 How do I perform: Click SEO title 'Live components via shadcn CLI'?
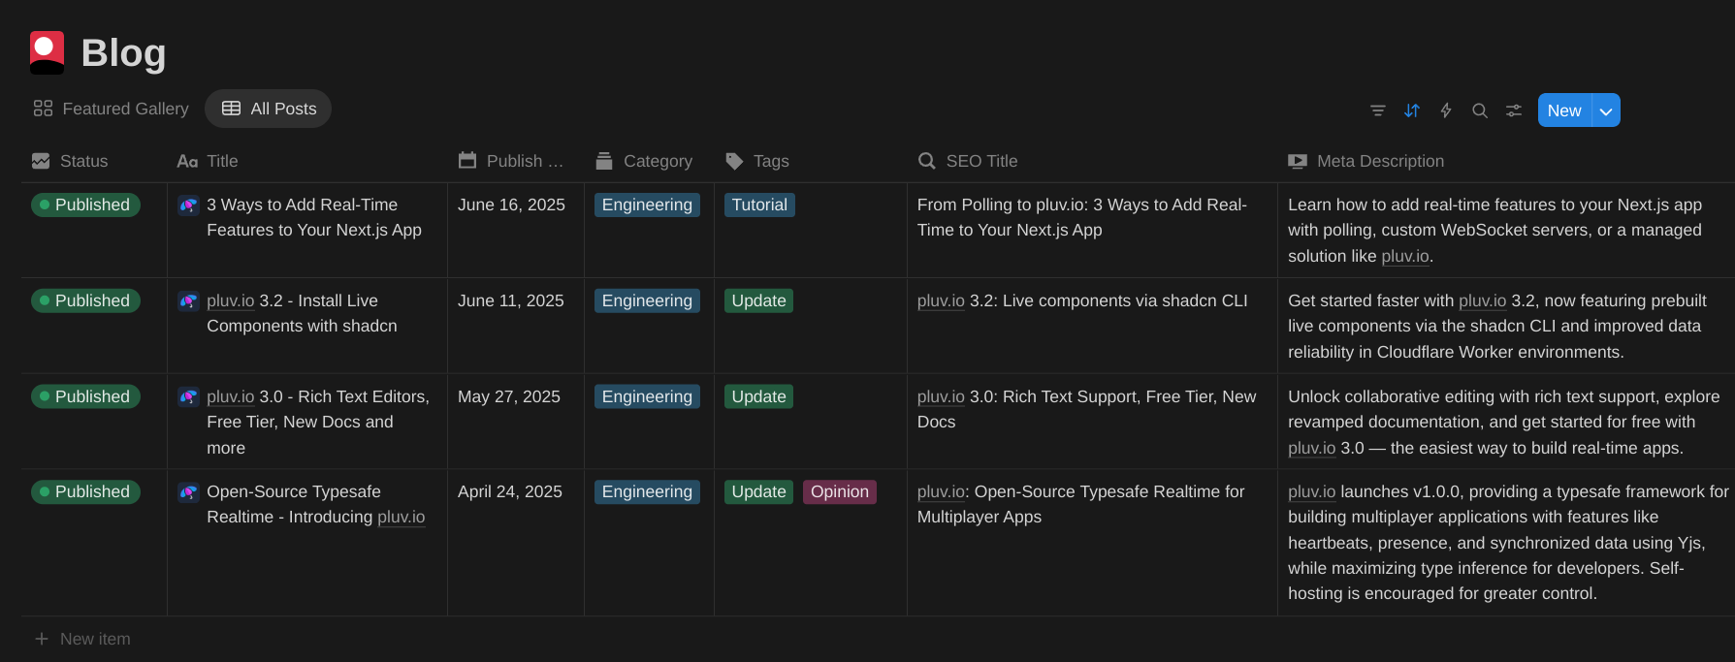coord(1082,300)
